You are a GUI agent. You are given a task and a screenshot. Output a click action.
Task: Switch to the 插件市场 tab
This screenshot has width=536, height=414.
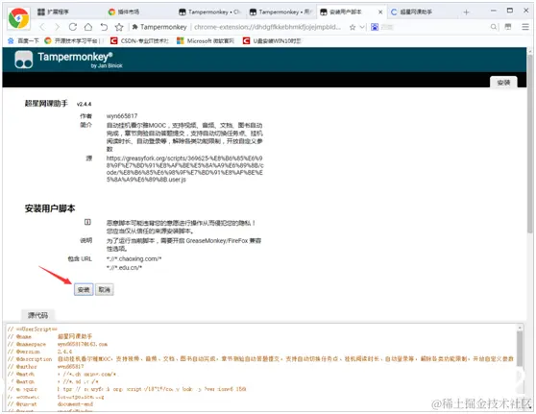140,12
